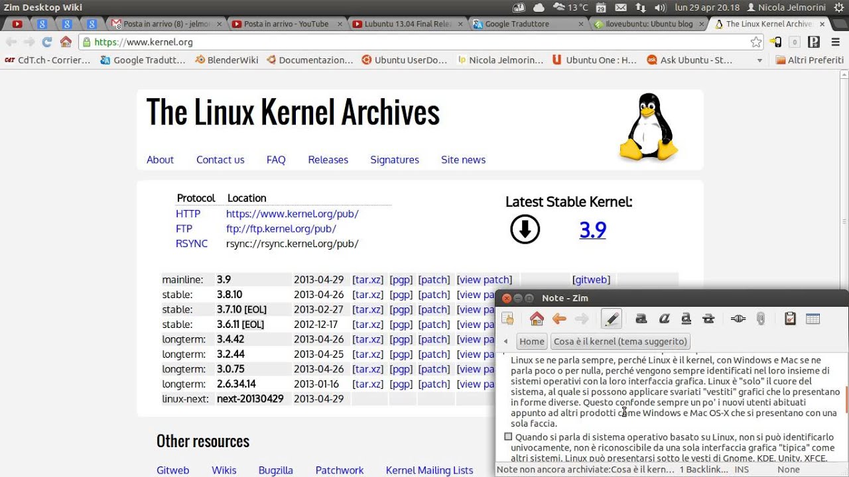Click the tar.xz link for mainline 3.9
This screenshot has width=849, height=477.
[367, 280]
